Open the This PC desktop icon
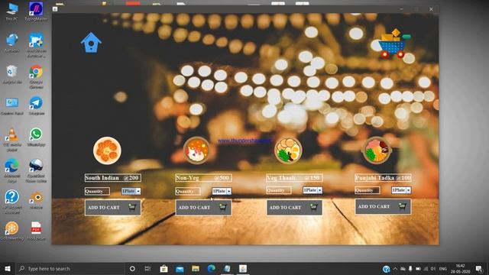The width and height of the screenshot is (489, 275). 12,11
